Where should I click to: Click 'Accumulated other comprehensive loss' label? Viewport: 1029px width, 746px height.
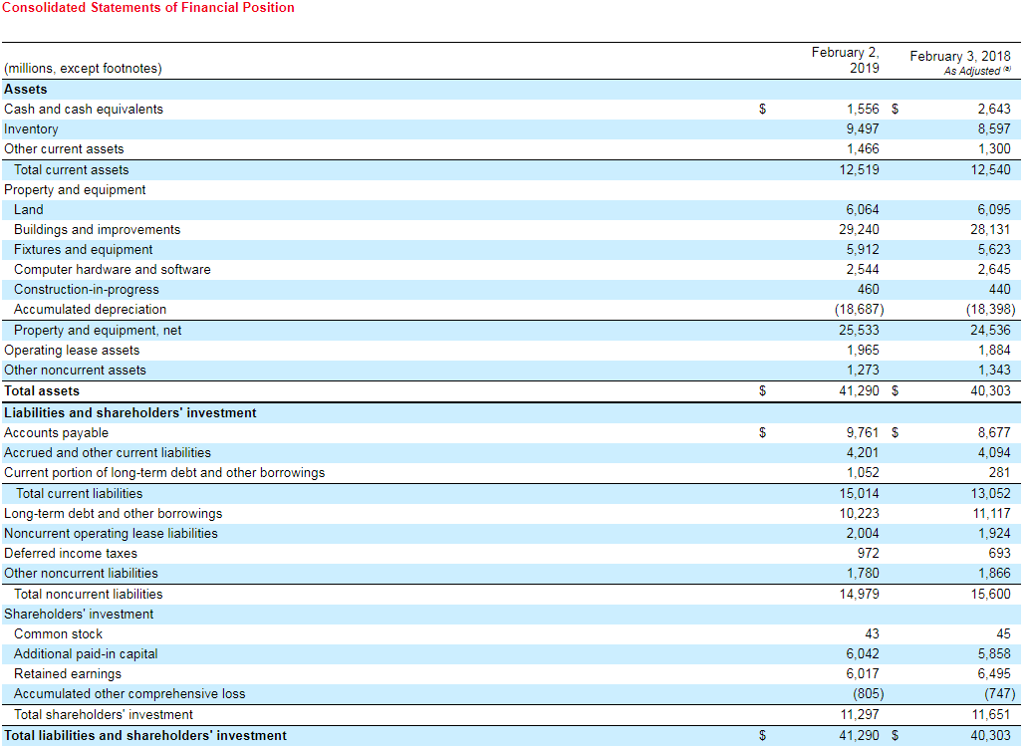click(x=129, y=694)
